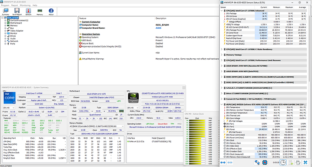Viewport: 312px width, 167px height.
Task: Open sensor settings gear icon
Action: (298, 163)
